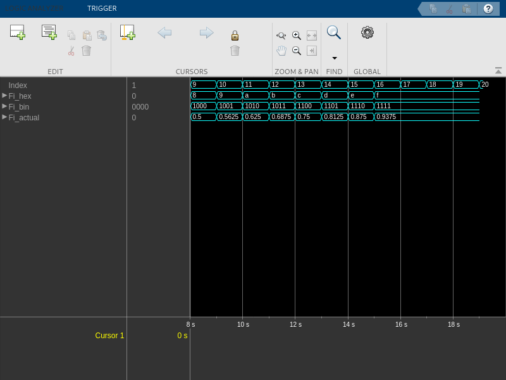Add a divider with the Add Divider icon
Screen dimensions: 506x380
click(x=18, y=32)
